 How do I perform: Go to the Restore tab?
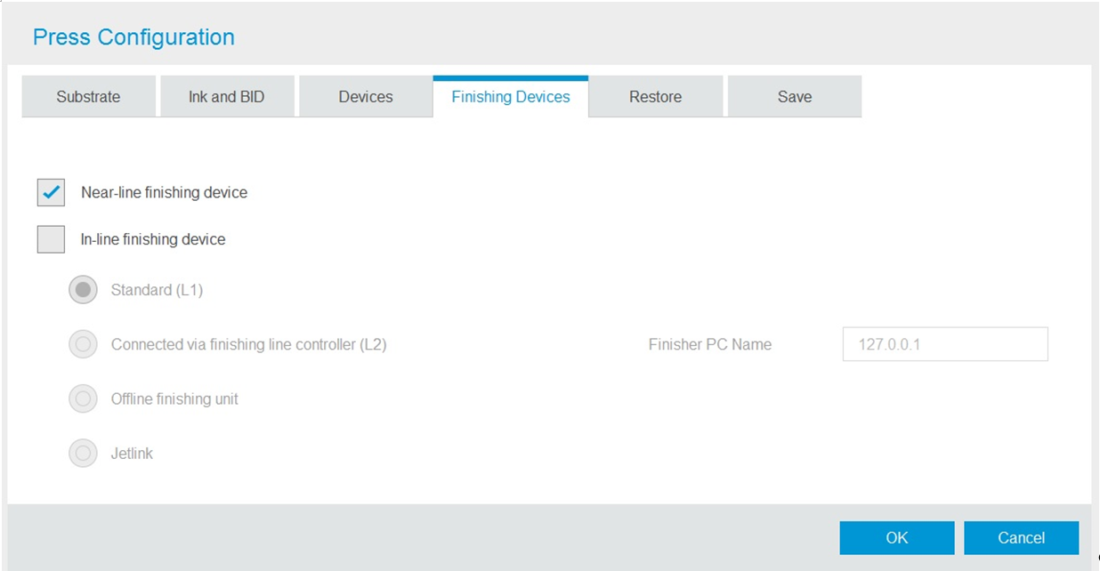click(655, 96)
